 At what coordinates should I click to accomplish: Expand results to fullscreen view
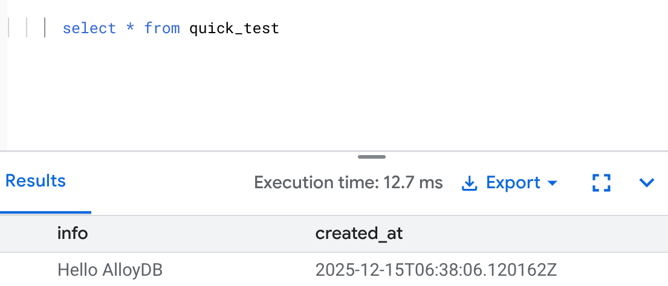(x=602, y=183)
